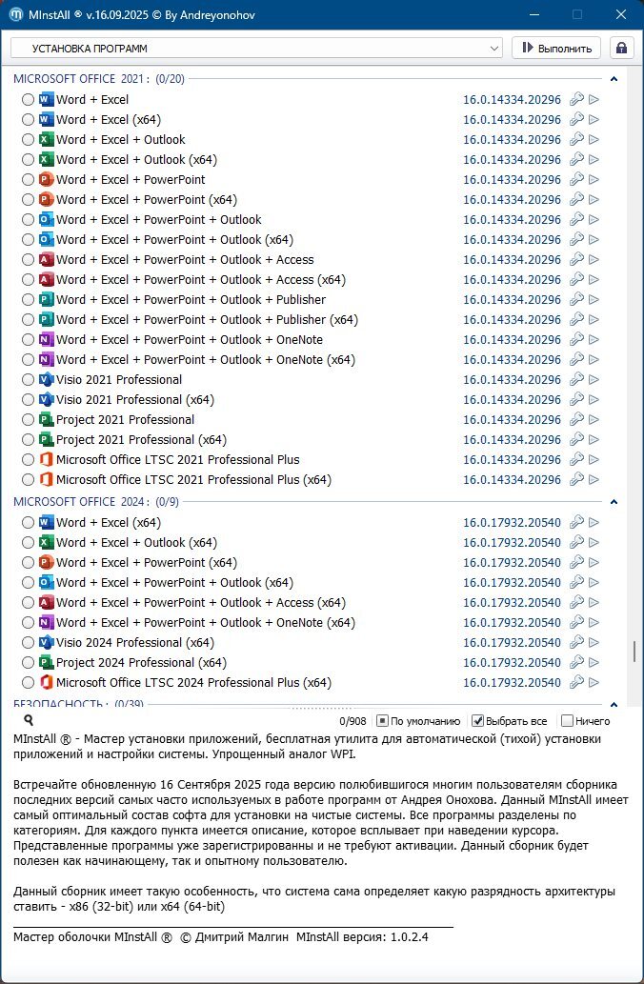Click the key icon for Visio 2021 Professional
This screenshot has width=644, height=984.
click(x=575, y=380)
